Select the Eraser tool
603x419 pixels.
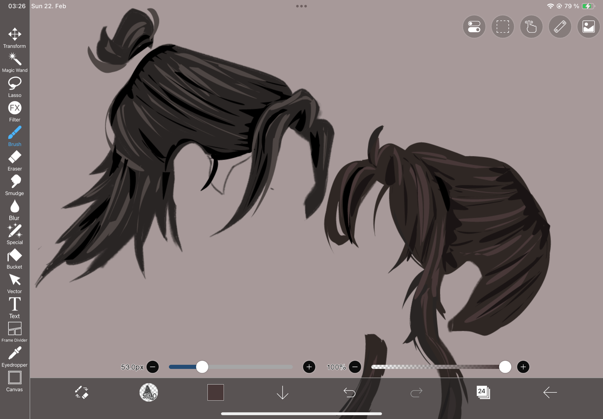(x=14, y=160)
